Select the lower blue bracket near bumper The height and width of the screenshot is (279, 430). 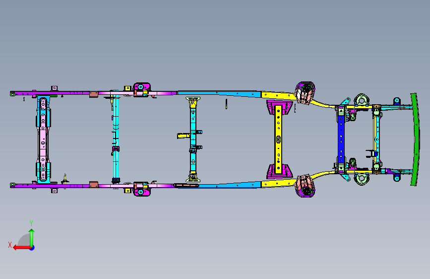click(x=397, y=177)
